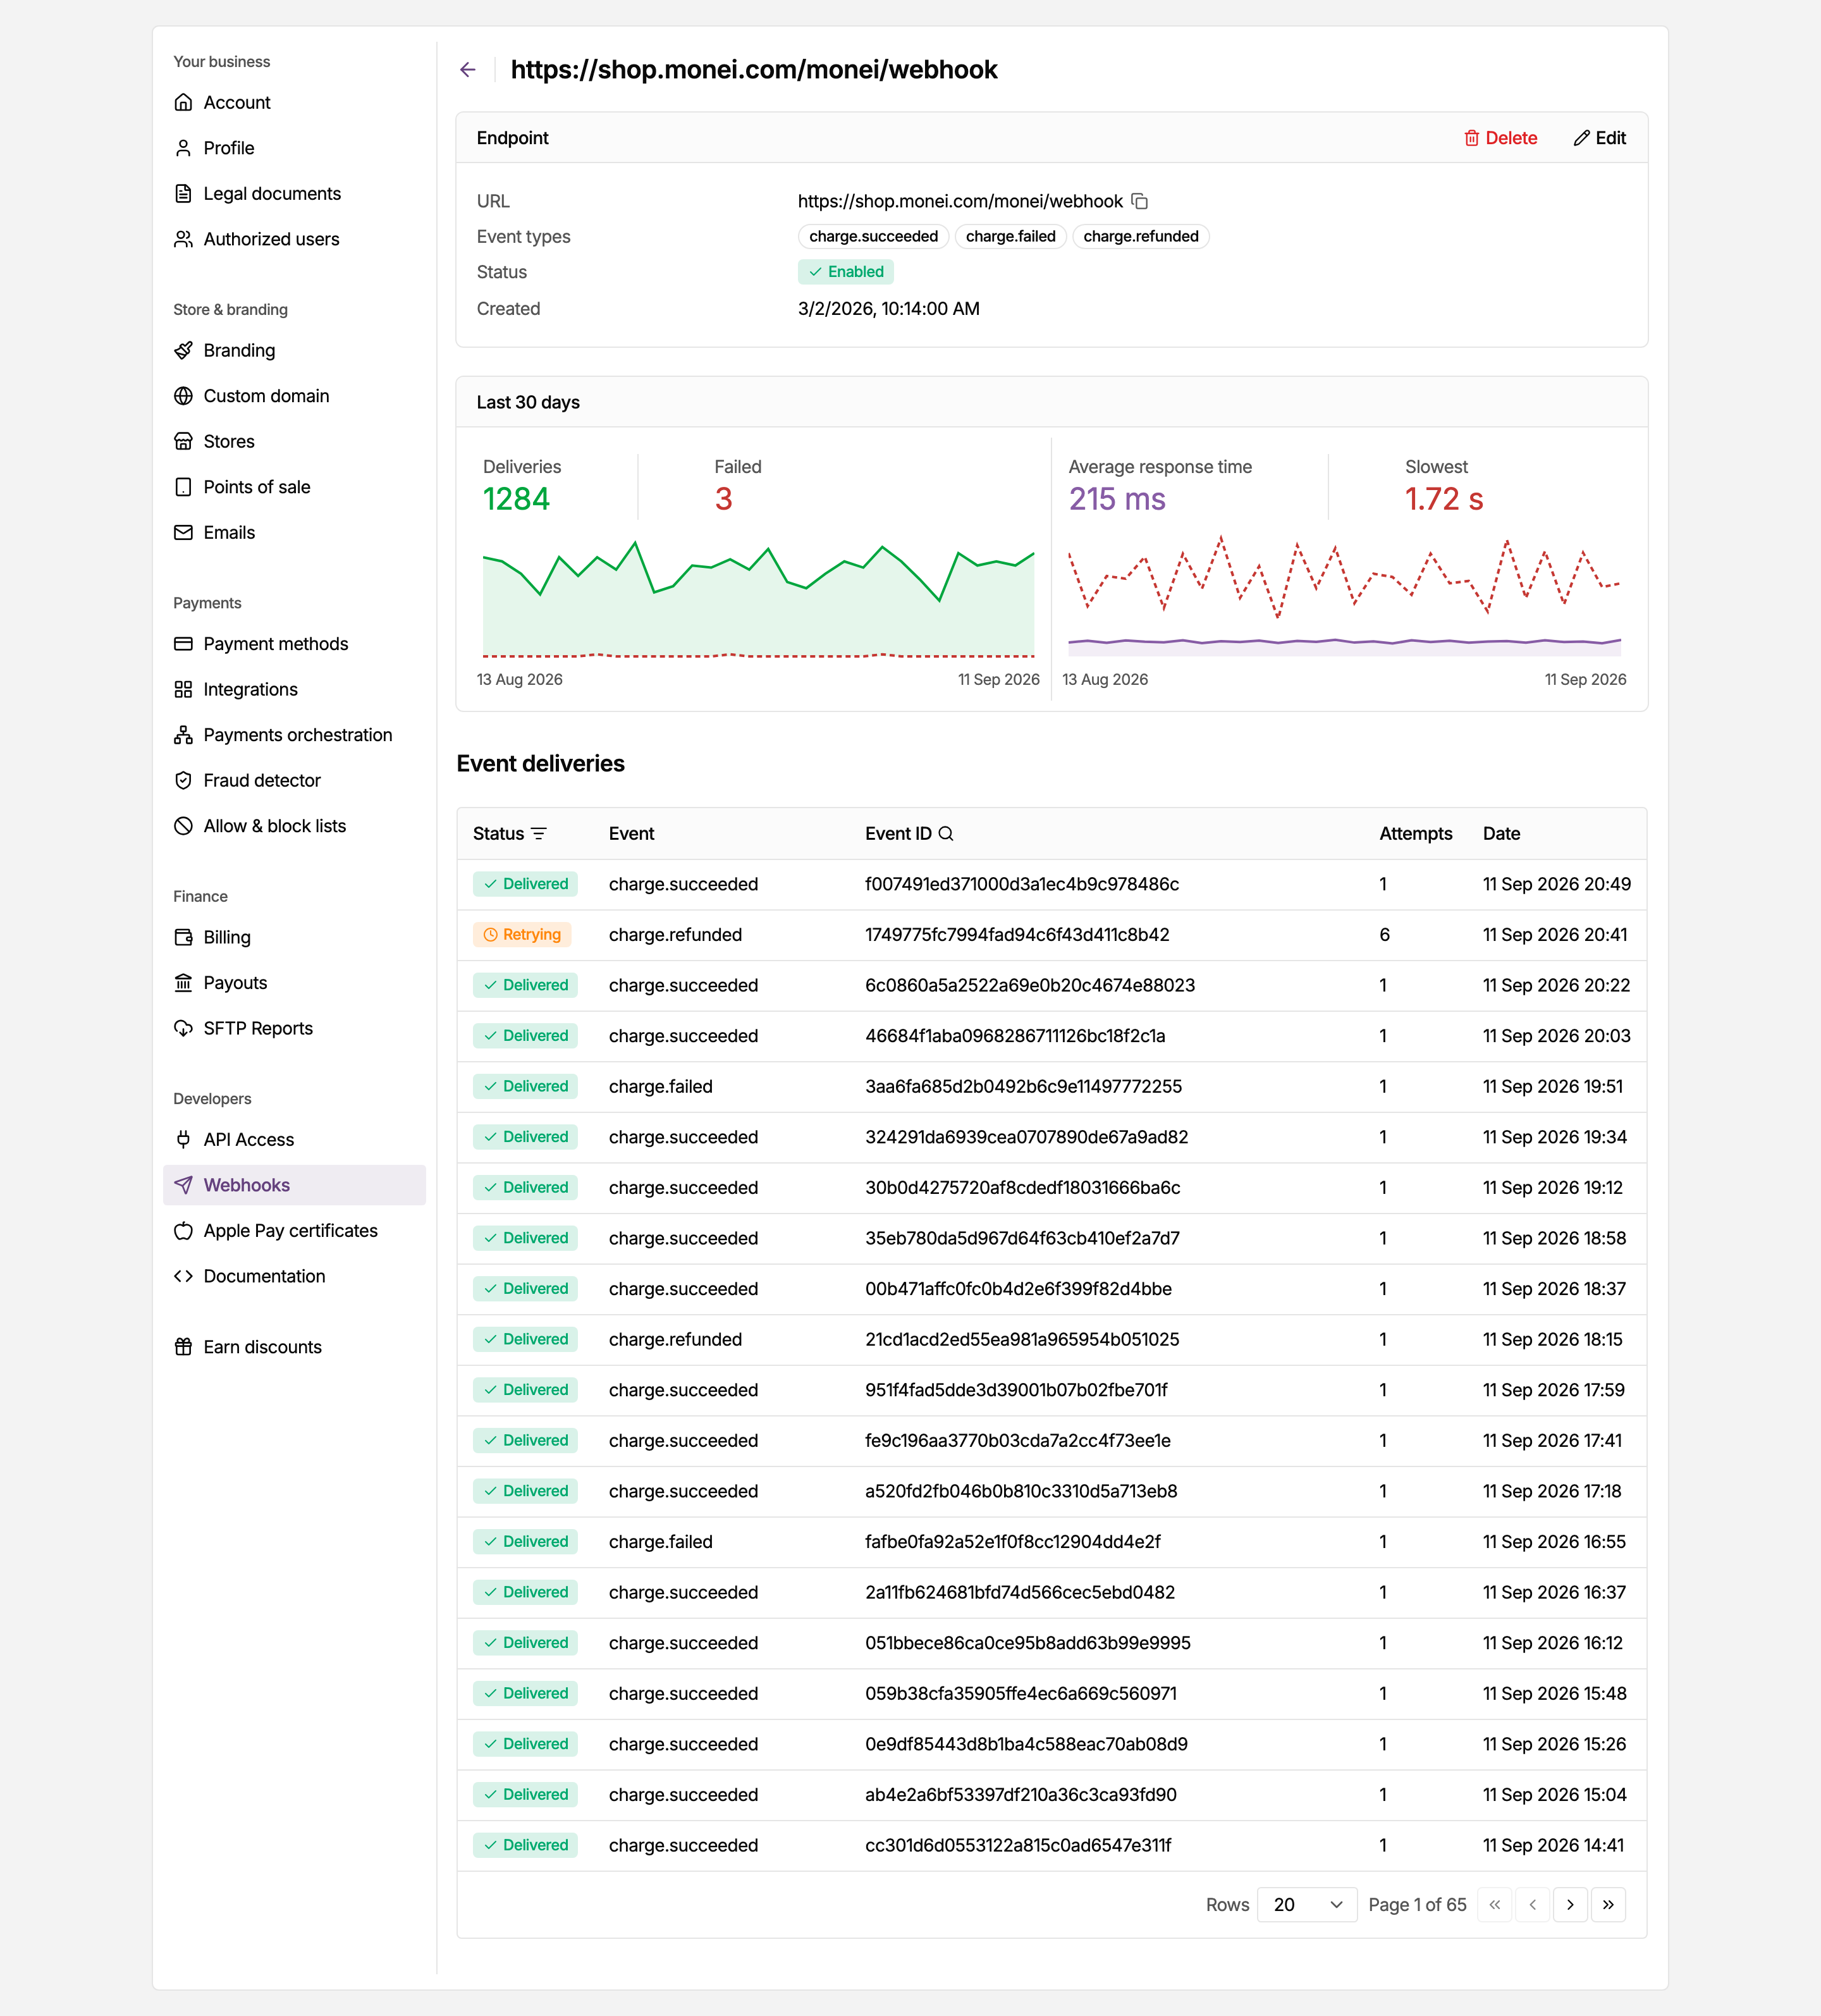This screenshot has height=2016, width=1821.
Task: Click the Enabled status badge
Action: pyautogui.click(x=846, y=272)
